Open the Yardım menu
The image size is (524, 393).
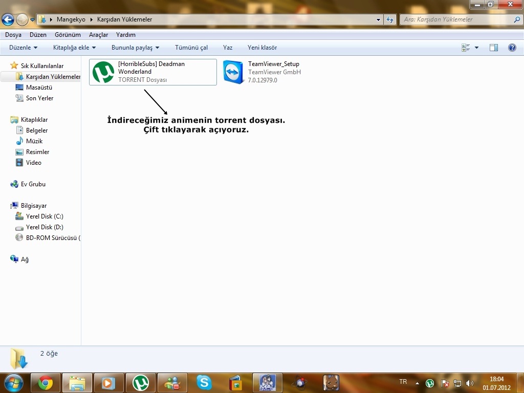126,35
